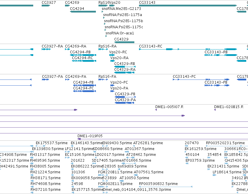Click EST AT10050.5prime
This screenshot has width=248, height=194.
pyautogui.click(x=134, y=178)
